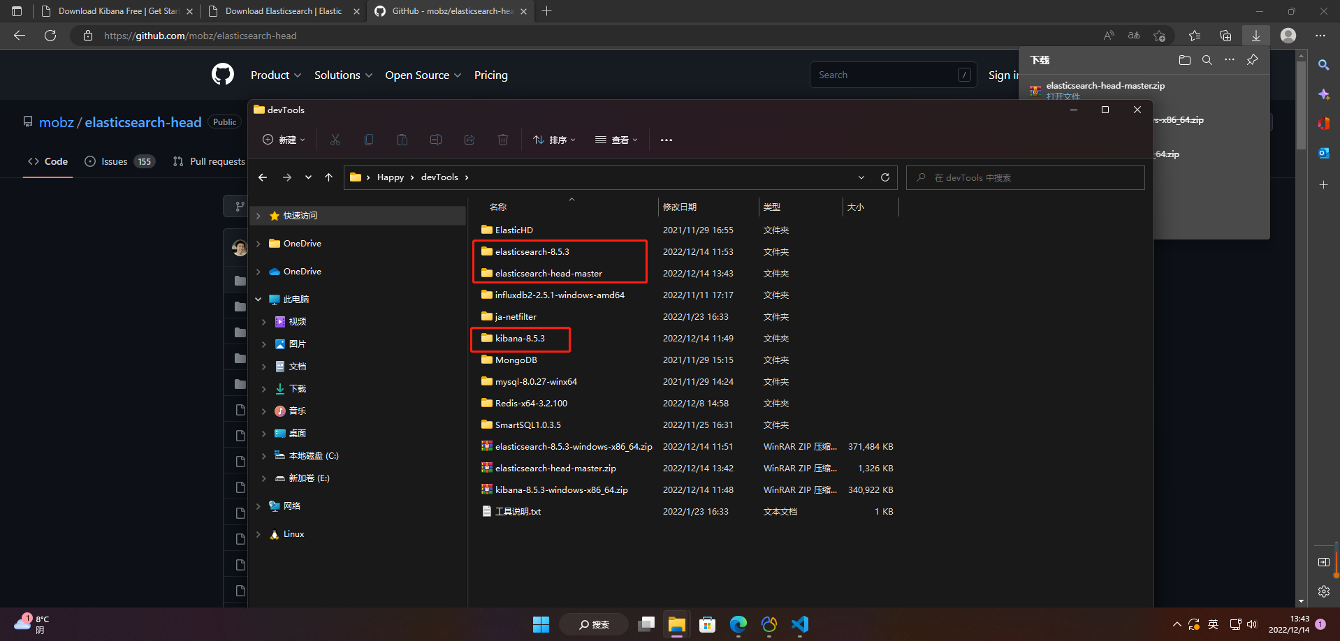Open Visual Studio Code from taskbar
This screenshot has height=641, width=1340.
pyautogui.click(x=800, y=624)
